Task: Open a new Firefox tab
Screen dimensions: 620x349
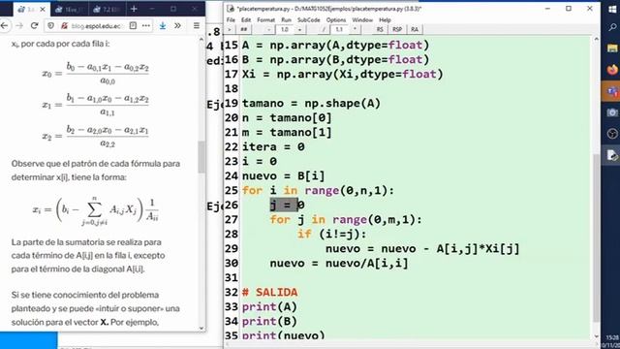Action: 134,9
